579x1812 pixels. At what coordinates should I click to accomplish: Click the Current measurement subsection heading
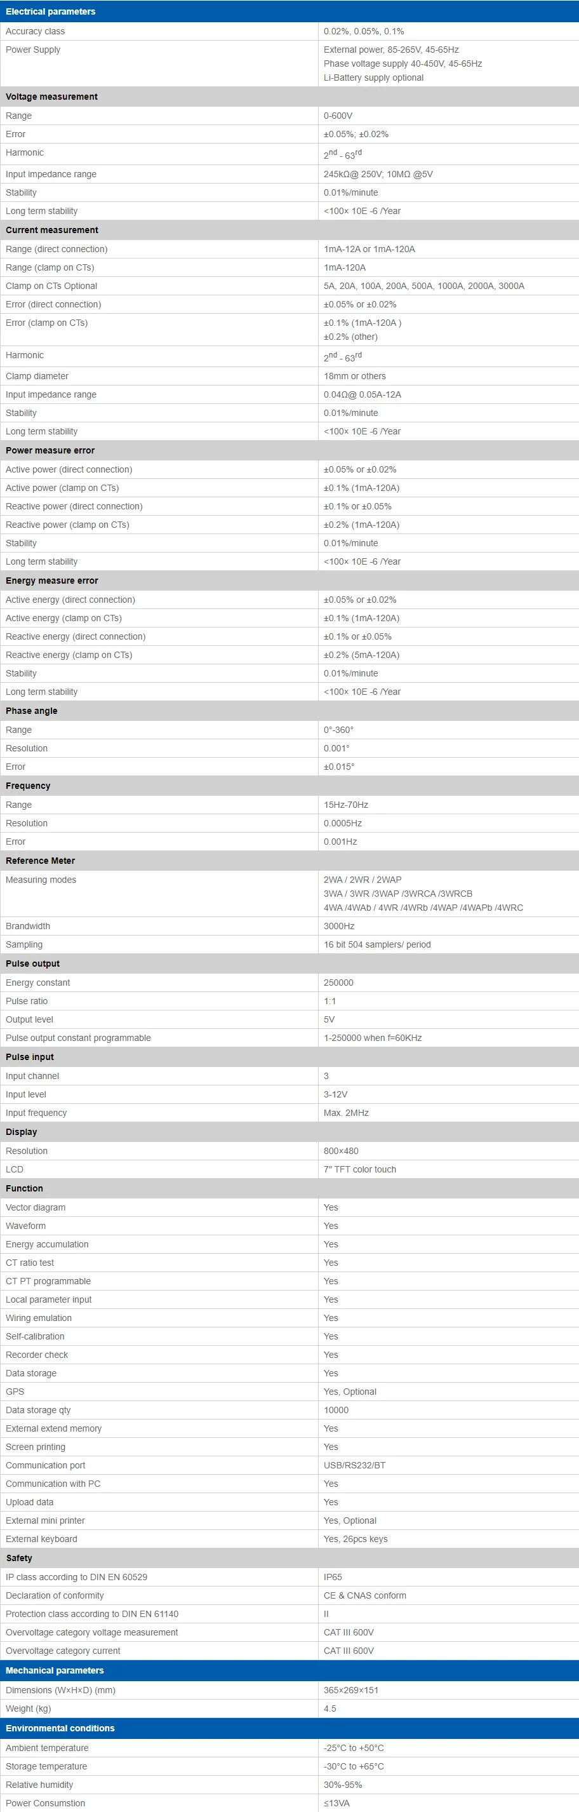(52, 230)
